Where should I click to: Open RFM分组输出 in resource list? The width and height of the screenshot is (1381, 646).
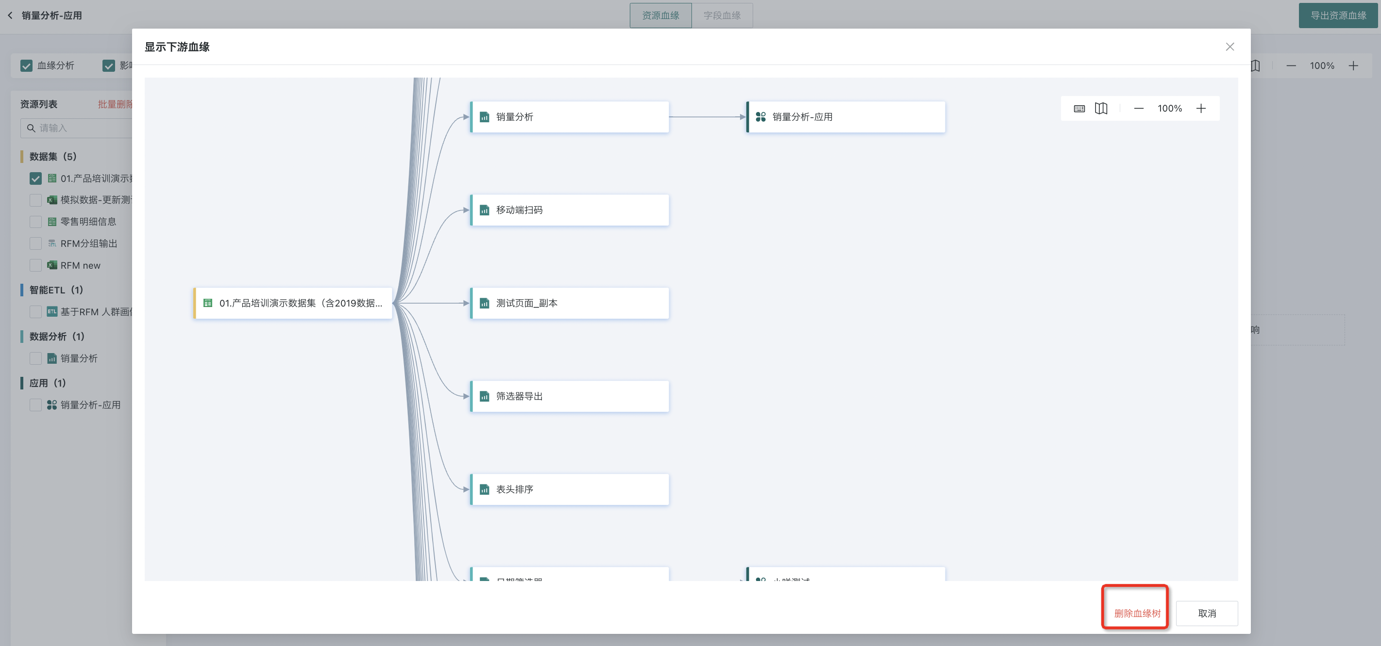click(x=89, y=244)
